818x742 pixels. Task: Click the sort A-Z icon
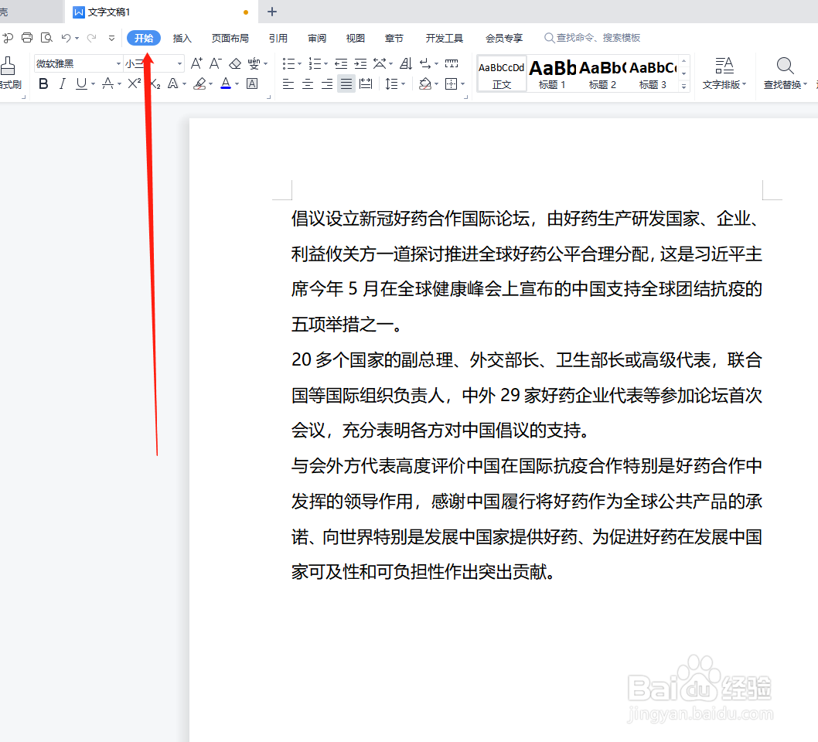click(406, 63)
